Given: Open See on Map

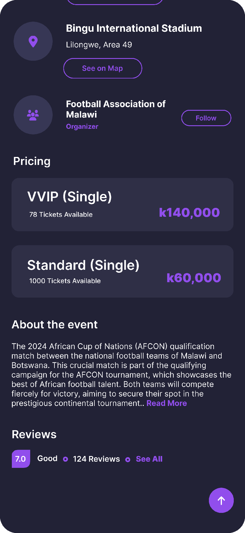Looking at the screenshot, I should (102, 68).
